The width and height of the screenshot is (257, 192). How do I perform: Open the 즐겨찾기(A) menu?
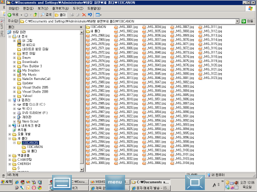[x=60, y=8]
